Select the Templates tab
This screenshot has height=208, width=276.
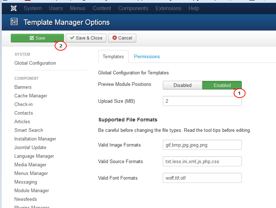(x=113, y=56)
